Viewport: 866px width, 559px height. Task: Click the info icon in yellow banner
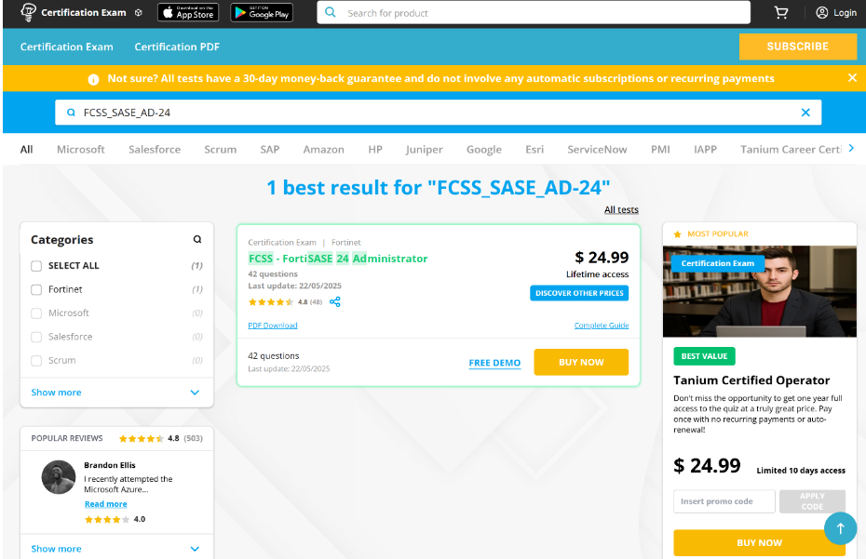(x=93, y=79)
